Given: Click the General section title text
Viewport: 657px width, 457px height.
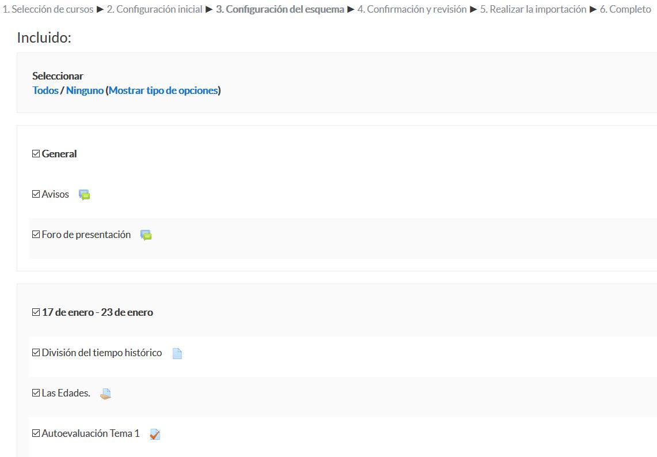Looking at the screenshot, I should click(59, 154).
